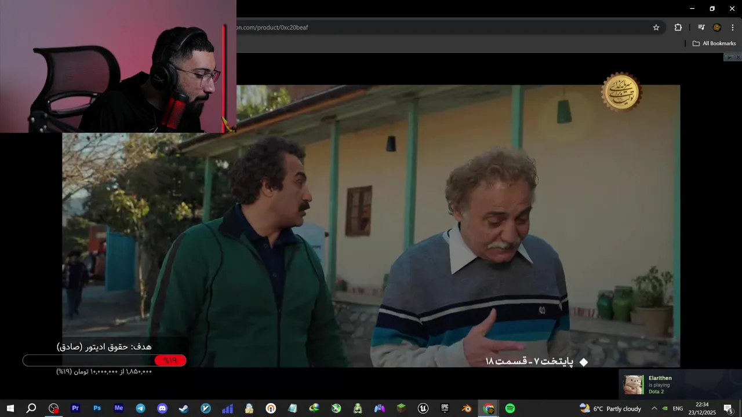Launch Adobe Premiere Pro from taskbar

[75, 408]
